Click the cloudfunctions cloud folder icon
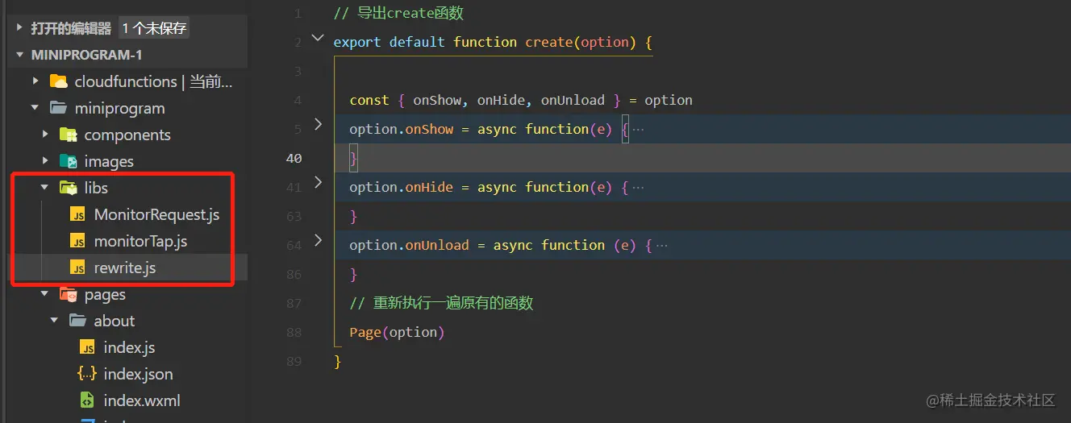1071x423 pixels. pyautogui.click(x=59, y=81)
